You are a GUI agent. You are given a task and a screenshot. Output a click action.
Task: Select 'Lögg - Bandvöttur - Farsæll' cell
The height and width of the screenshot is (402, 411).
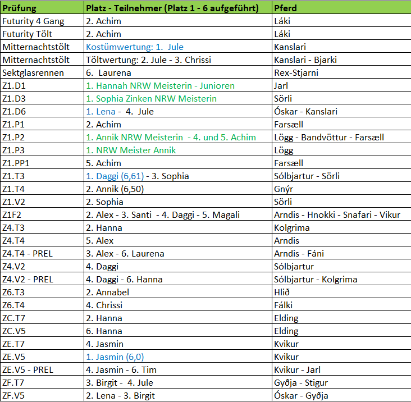point(341,136)
